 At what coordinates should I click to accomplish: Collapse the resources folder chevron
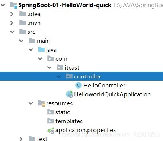click(x=31, y=103)
